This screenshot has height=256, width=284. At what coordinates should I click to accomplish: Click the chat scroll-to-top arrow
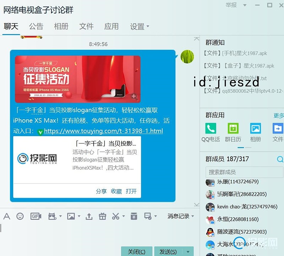click(197, 39)
